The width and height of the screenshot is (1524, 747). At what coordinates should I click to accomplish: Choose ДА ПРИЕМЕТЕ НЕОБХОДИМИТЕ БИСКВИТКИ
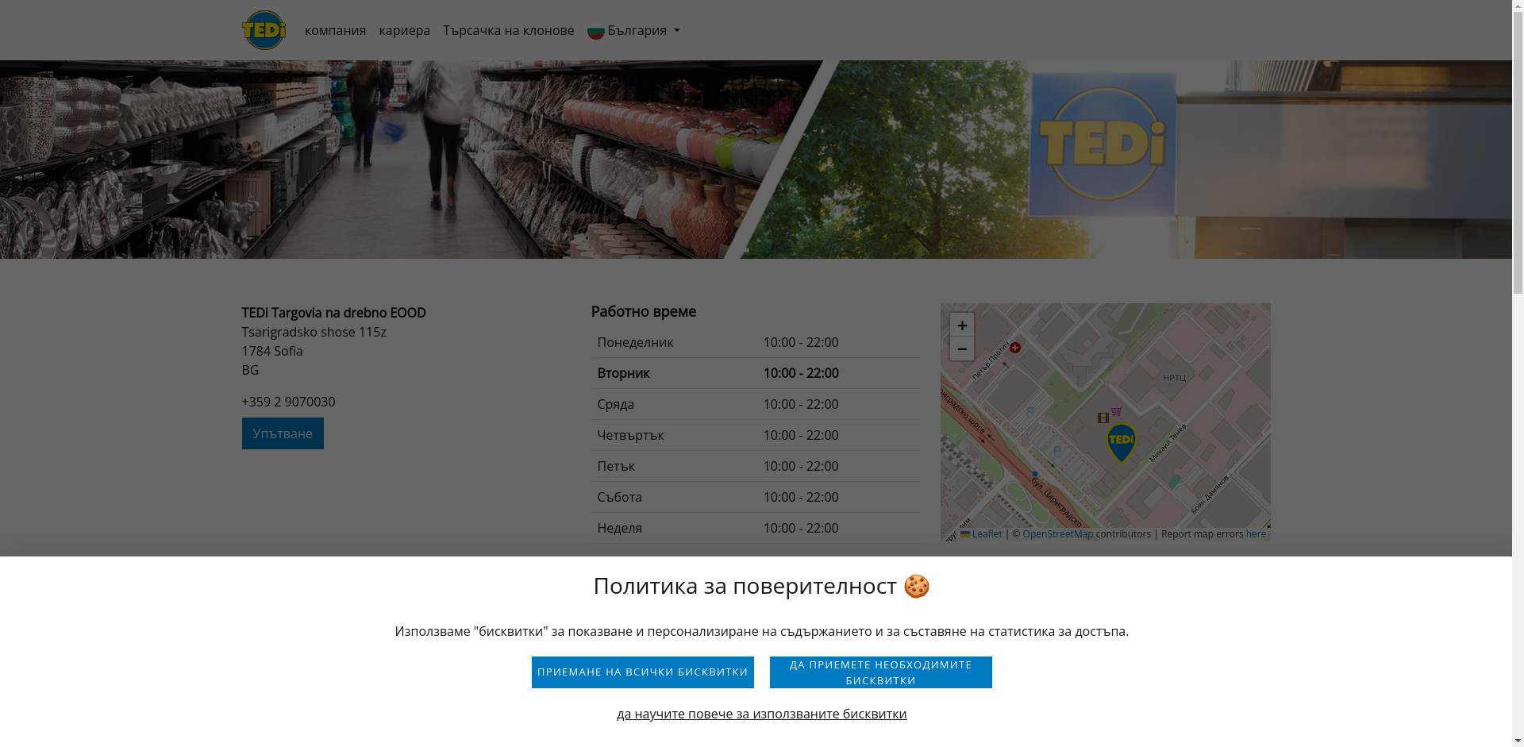pos(879,672)
